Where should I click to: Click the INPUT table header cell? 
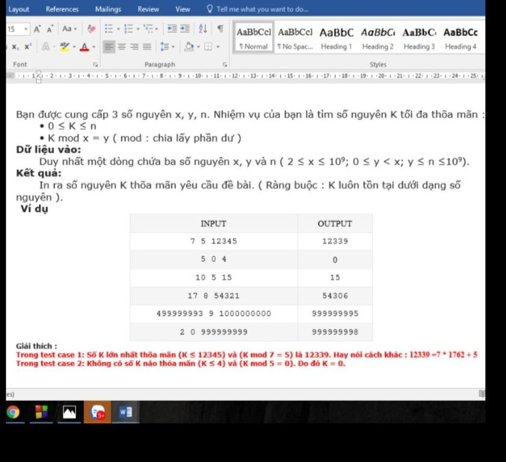tap(213, 223)
